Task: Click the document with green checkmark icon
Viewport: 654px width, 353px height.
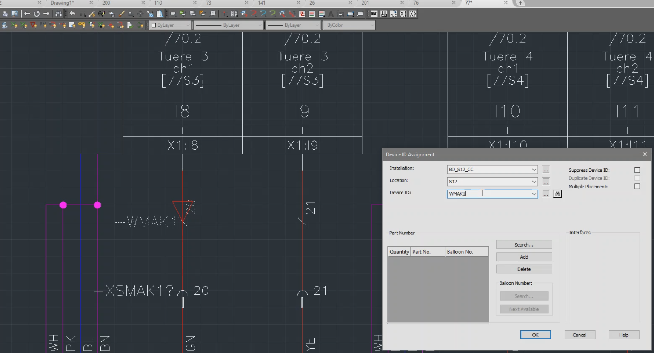Action: pos(130,25)
